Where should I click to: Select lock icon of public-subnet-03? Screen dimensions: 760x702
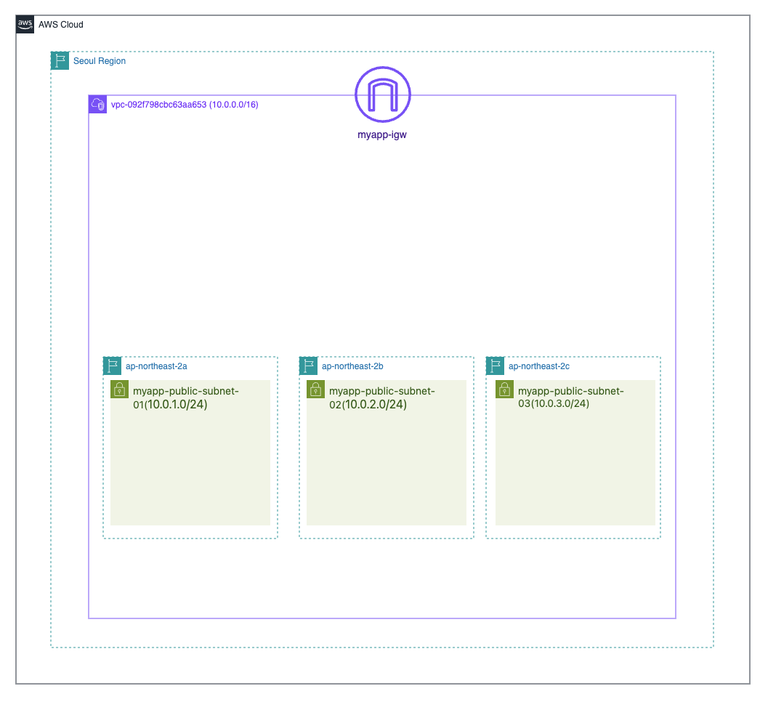504,390
